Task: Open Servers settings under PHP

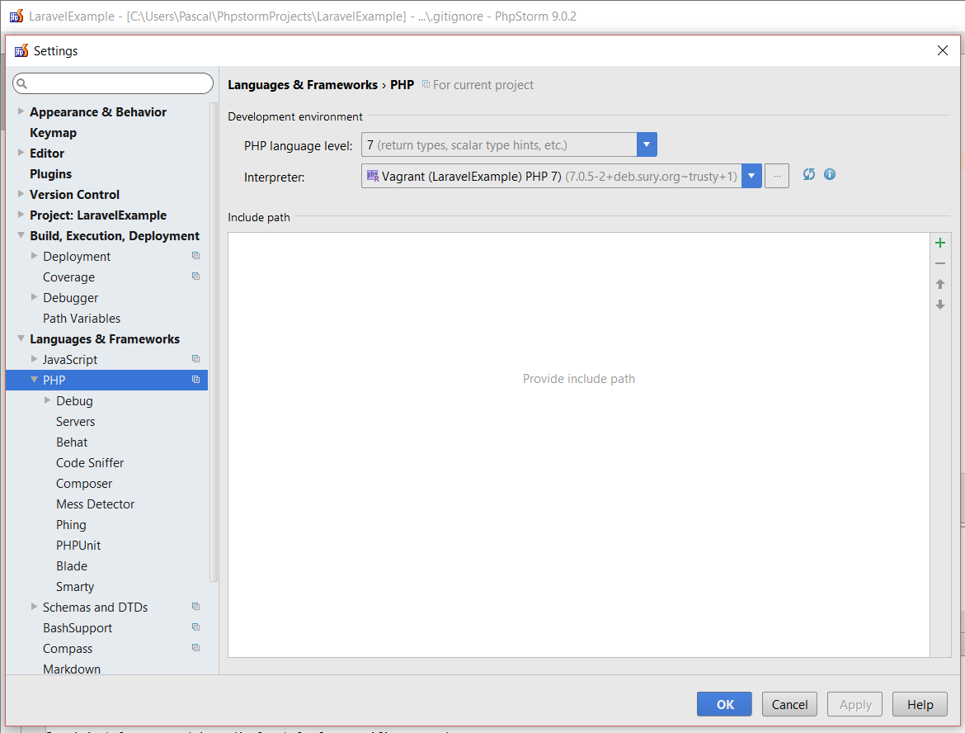Action: click(x=75, y=421)
